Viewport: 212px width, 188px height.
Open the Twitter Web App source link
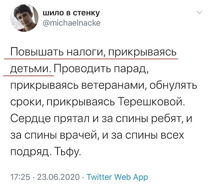tap(117, 177)
